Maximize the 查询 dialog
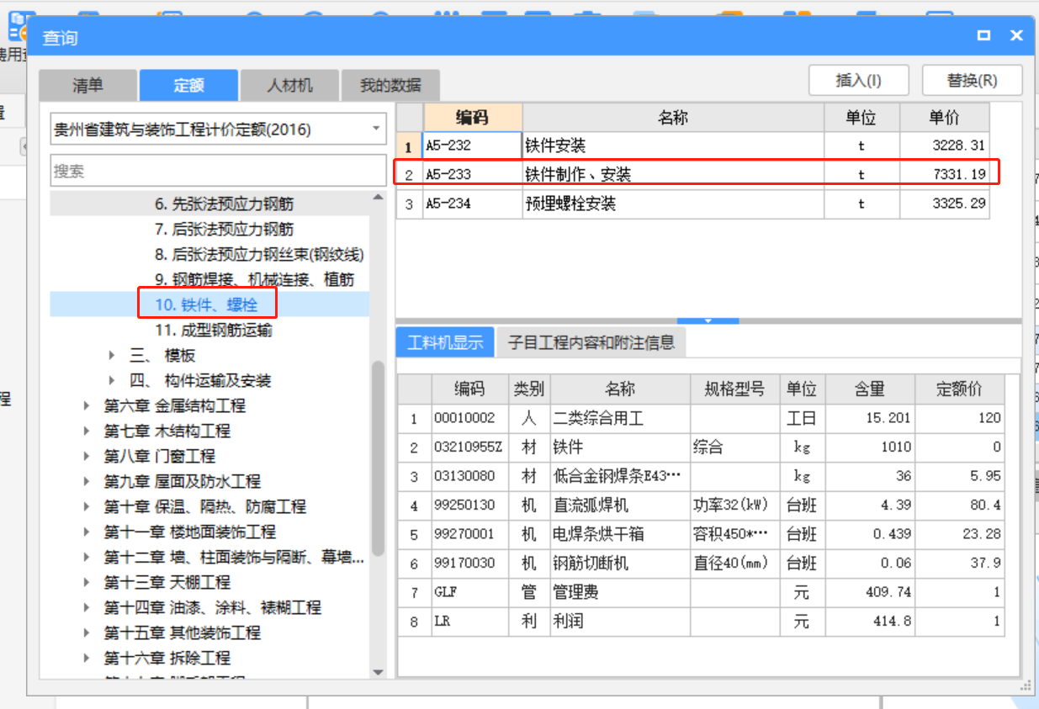The height and width of the screenshot is (709, 1039). 983,35
